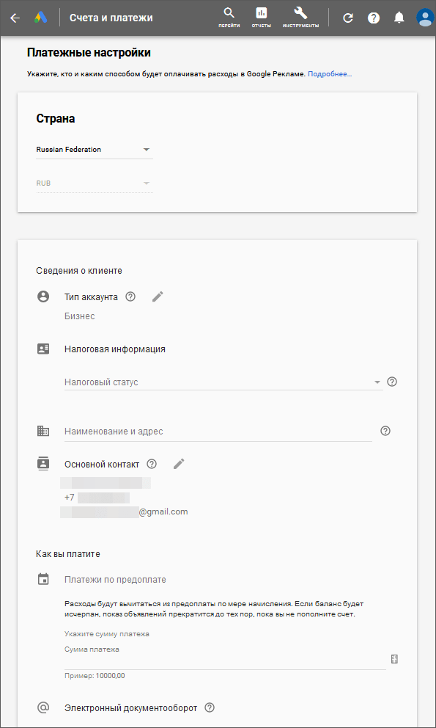Open the Налоговый статус dropdown
436x728 pixels.
tap(223, 382)
